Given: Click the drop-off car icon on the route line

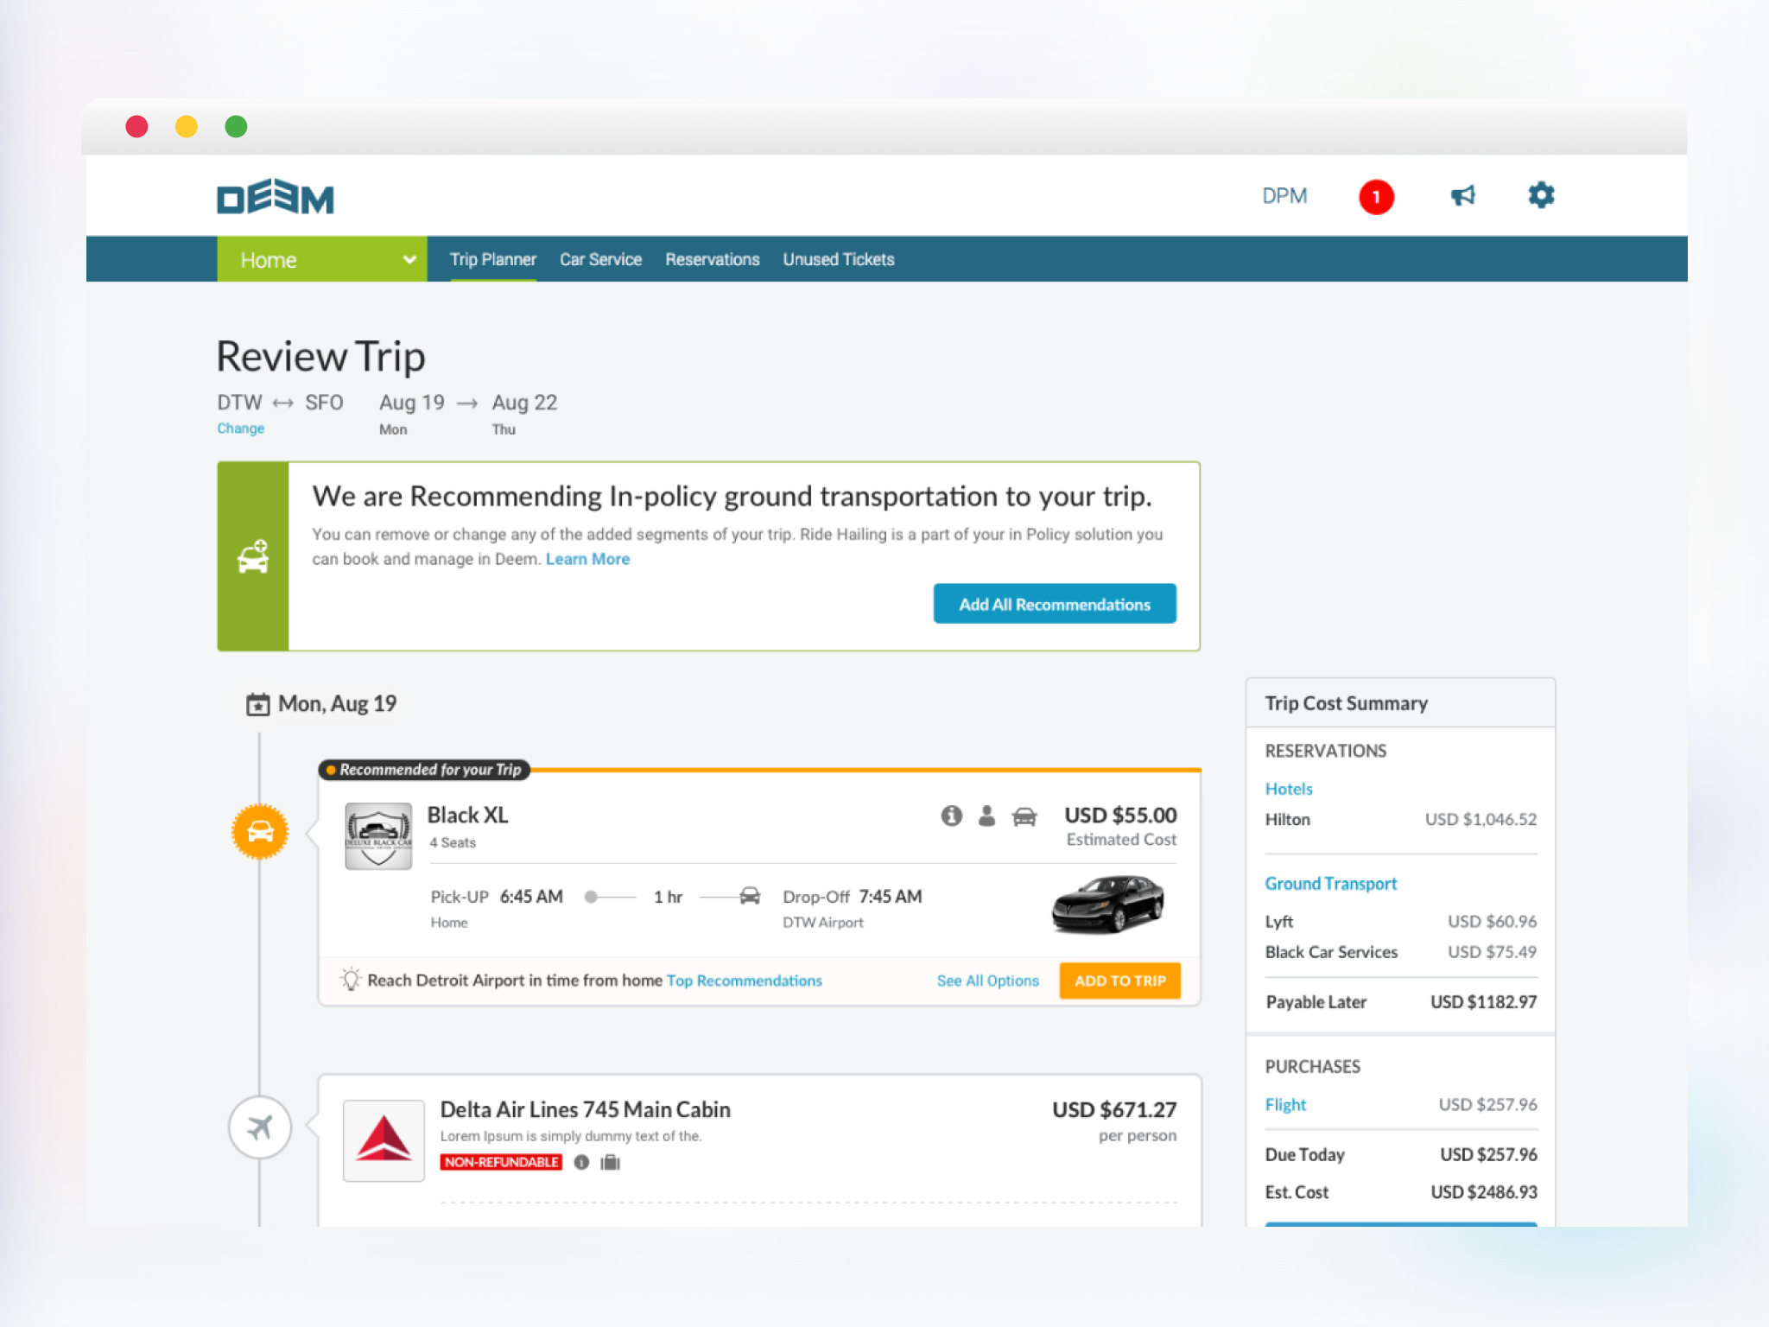Looking at the screenshot, I should [x=750, y=896].
